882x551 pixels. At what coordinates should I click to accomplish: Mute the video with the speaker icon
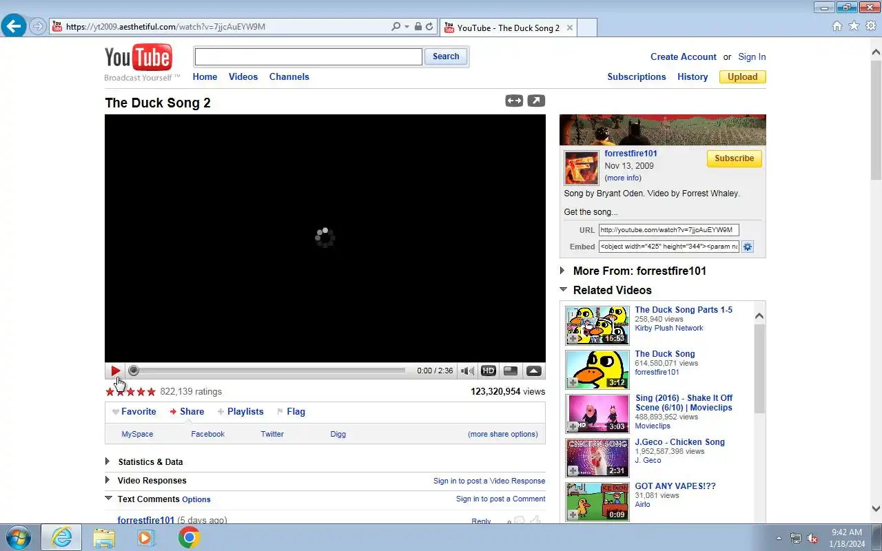point(467,371)
